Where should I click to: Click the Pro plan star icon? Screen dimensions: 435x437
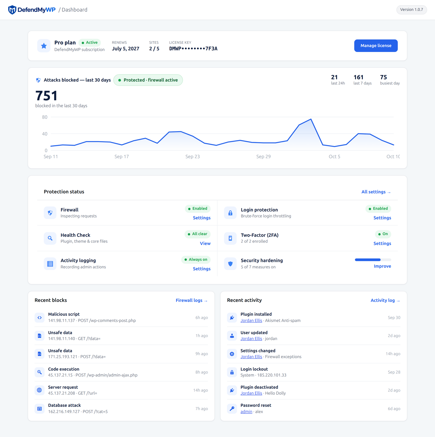click(44, 46)
